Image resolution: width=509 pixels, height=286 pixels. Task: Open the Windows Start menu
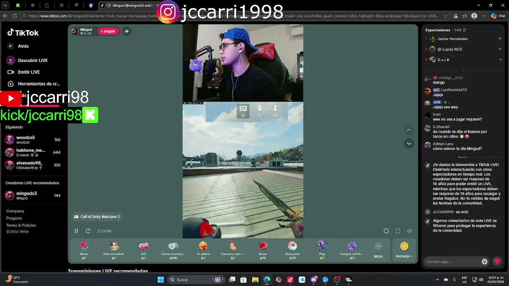(x=161, y=280)
